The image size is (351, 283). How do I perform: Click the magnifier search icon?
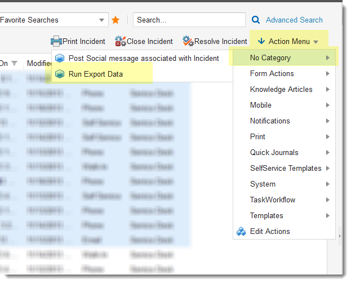click(256, 20)
